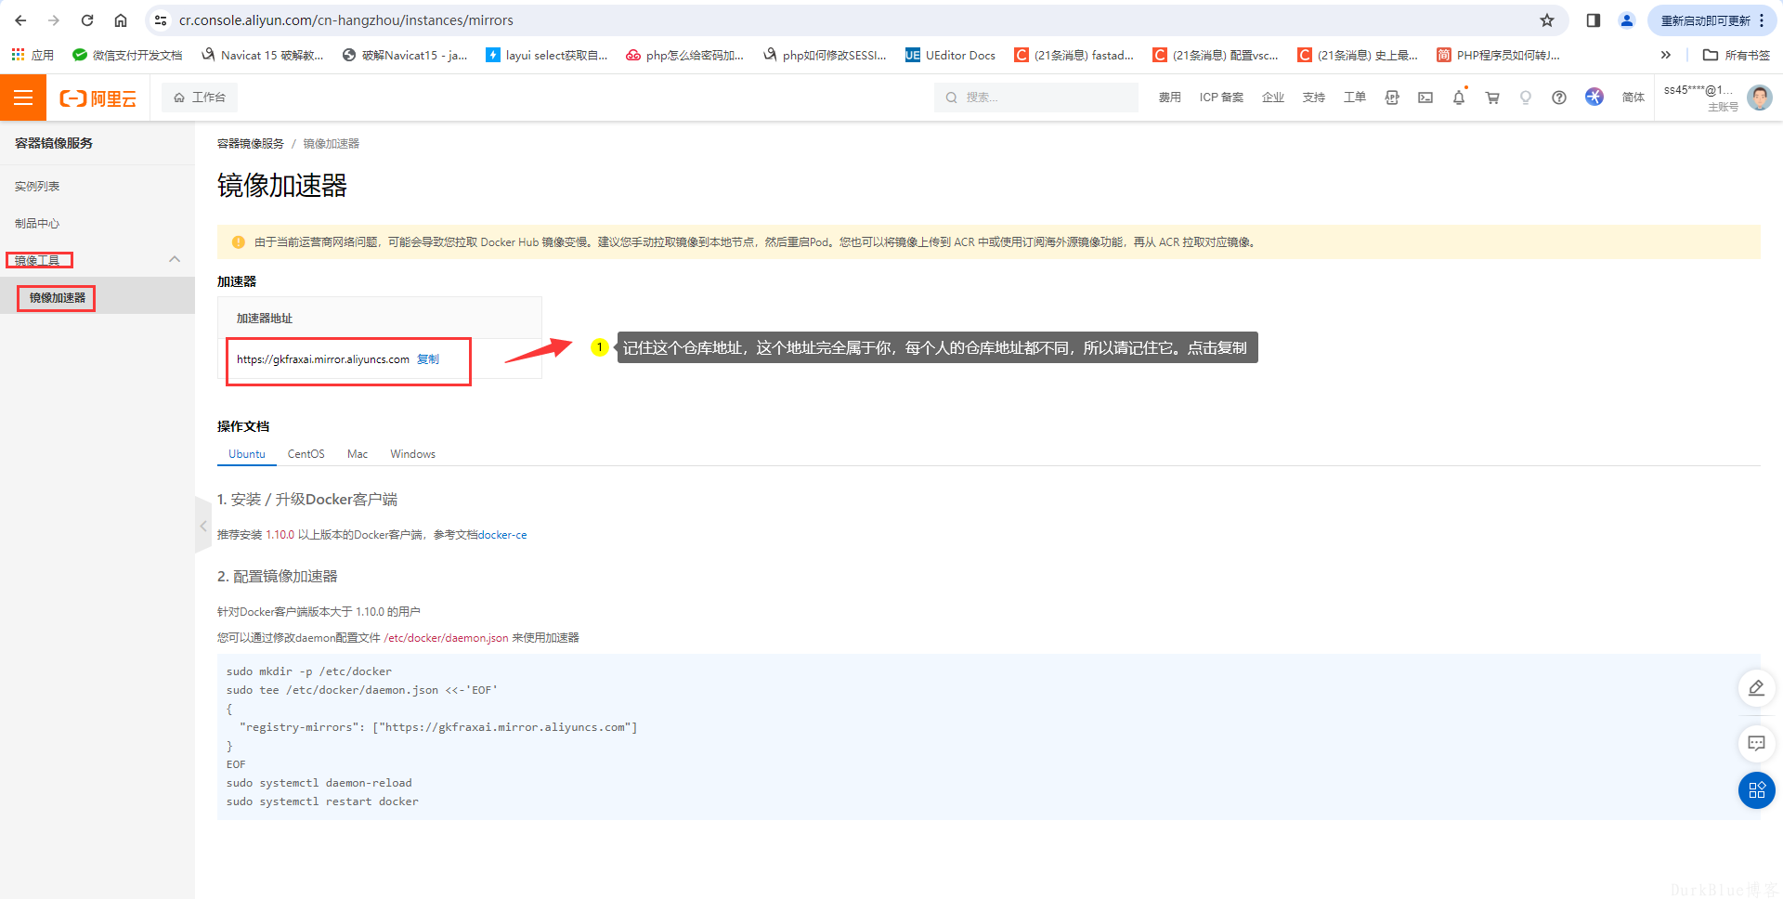Collapse the 镜像工具 sidebar section
This screenshot has width=1783, height=899.
(175, 259)
